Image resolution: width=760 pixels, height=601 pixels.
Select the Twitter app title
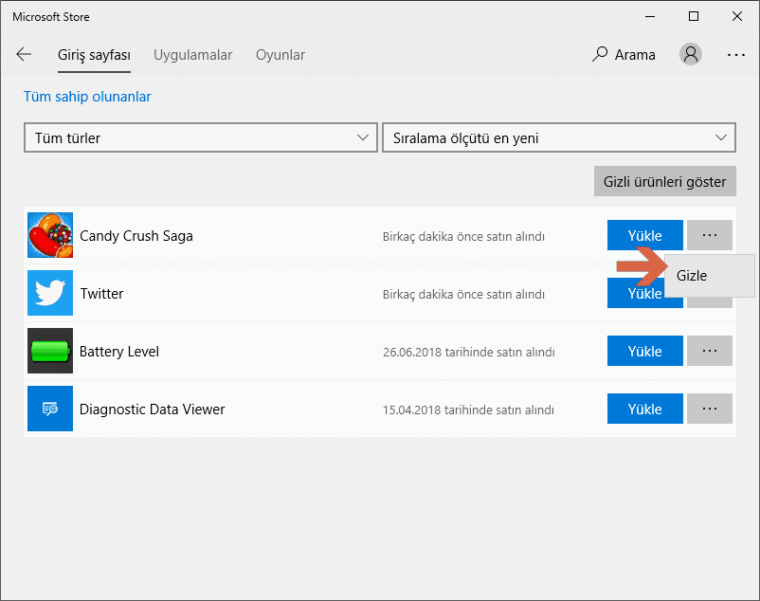pos(101,293)
